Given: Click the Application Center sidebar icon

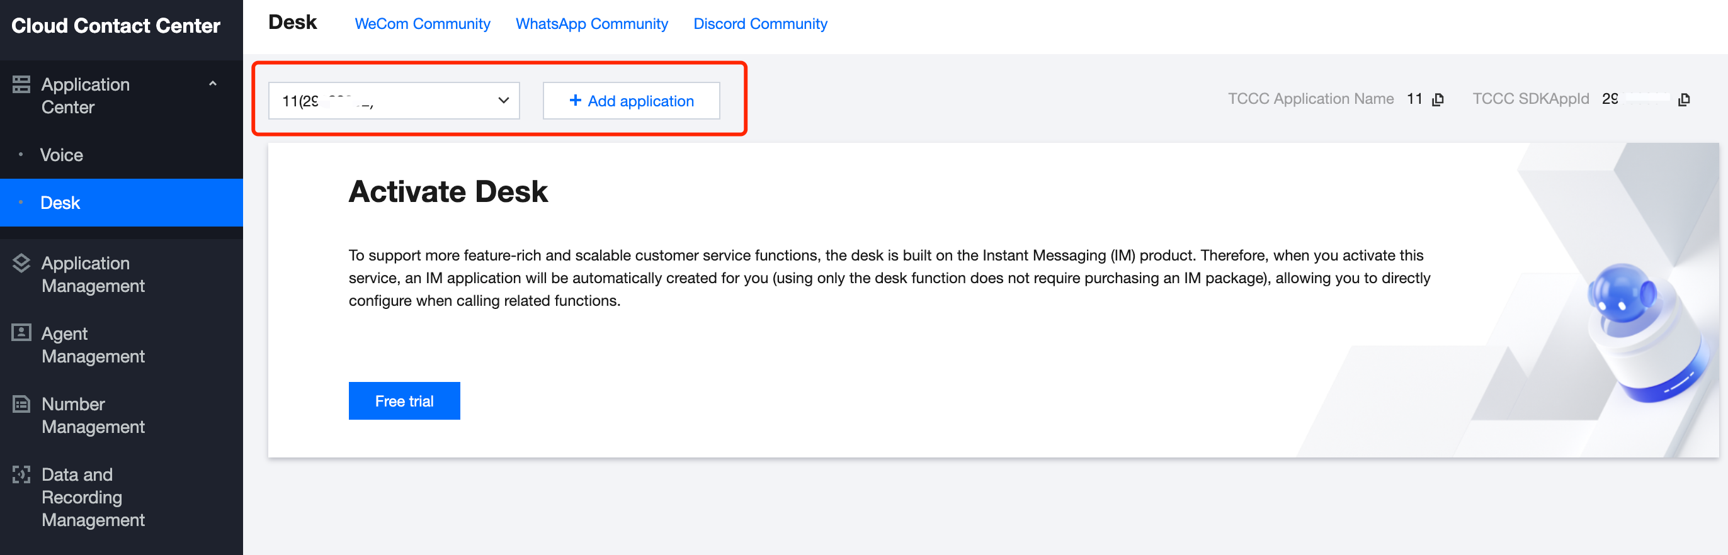Looking at the screenshot, I should 21,84.
